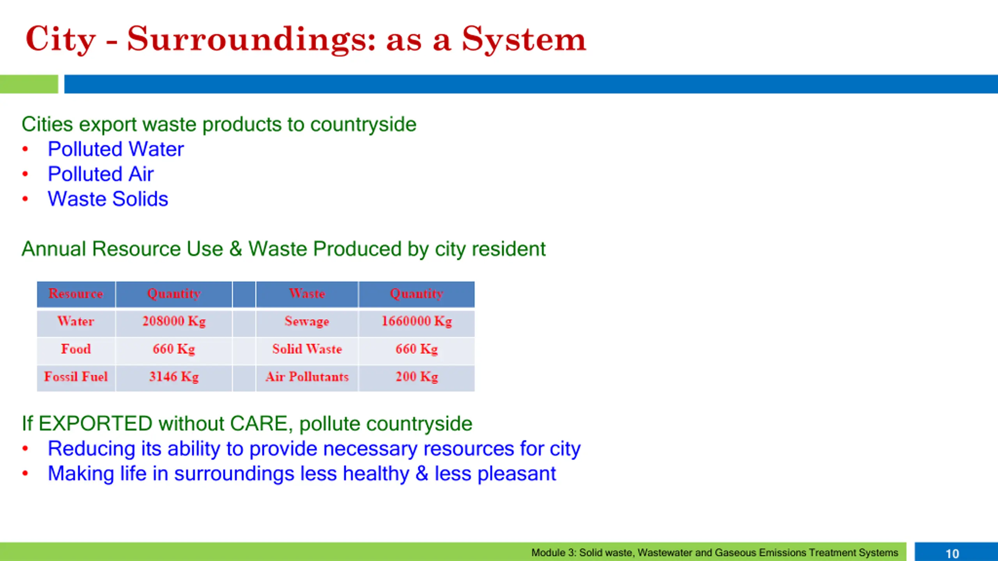The height and width of the screenshot is (561, 998).
Task: Select 'Cities export waste products to countryside' line
Action: [x=219, y=125]
